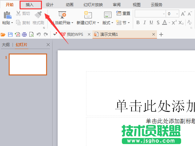Click the Layout (版式) icon
The height and width of the screenshot is (146, 195).
click(108, 15)
